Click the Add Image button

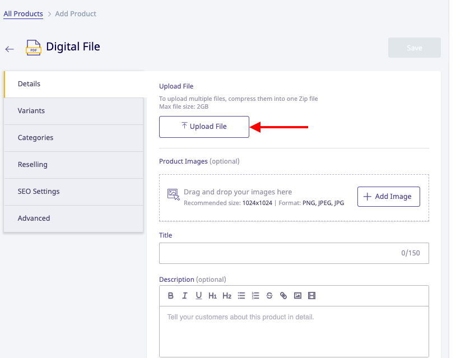[388, 196]
